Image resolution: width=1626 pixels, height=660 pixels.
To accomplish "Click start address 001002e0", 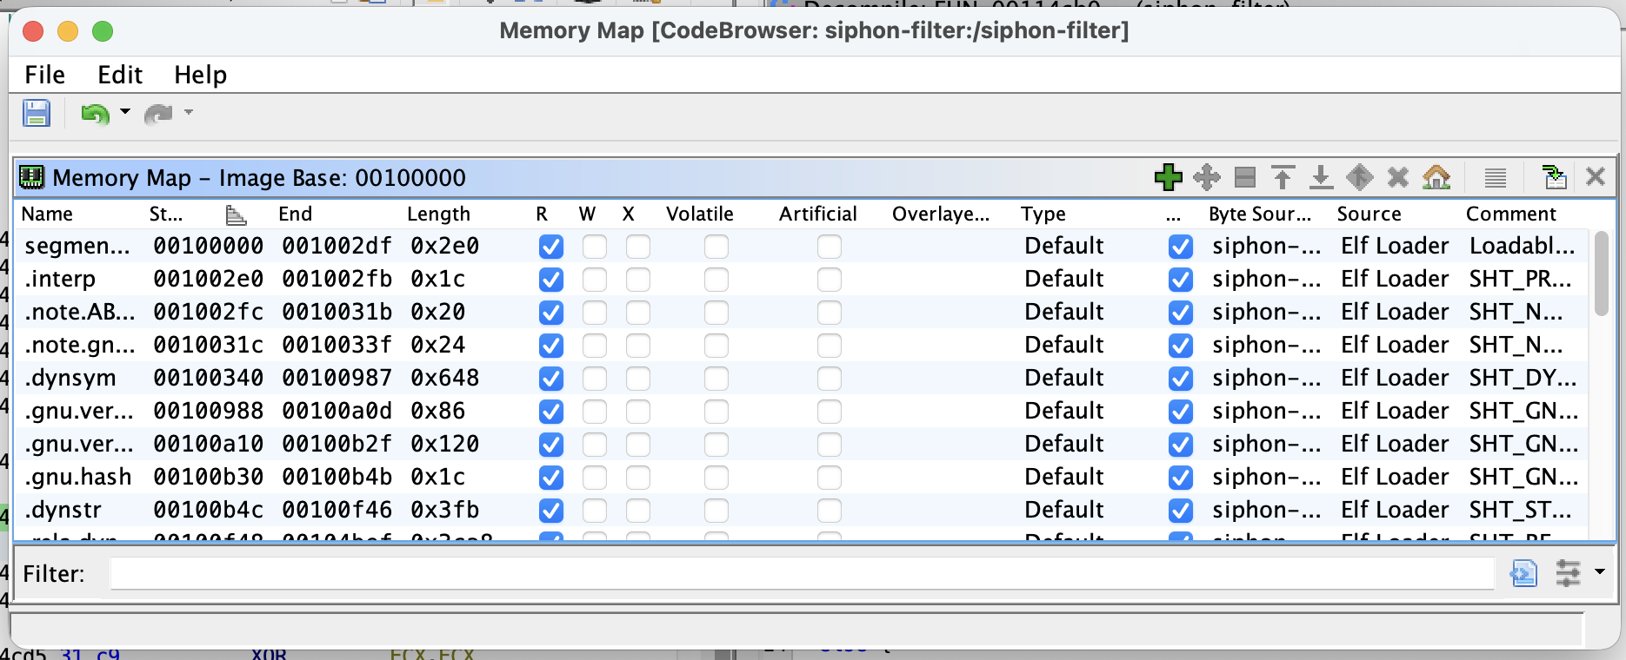I will (209, 280).
